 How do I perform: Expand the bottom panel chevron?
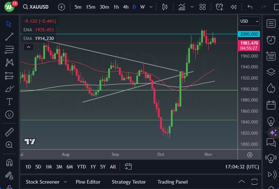pyautogui.click(x=242, y=182)
